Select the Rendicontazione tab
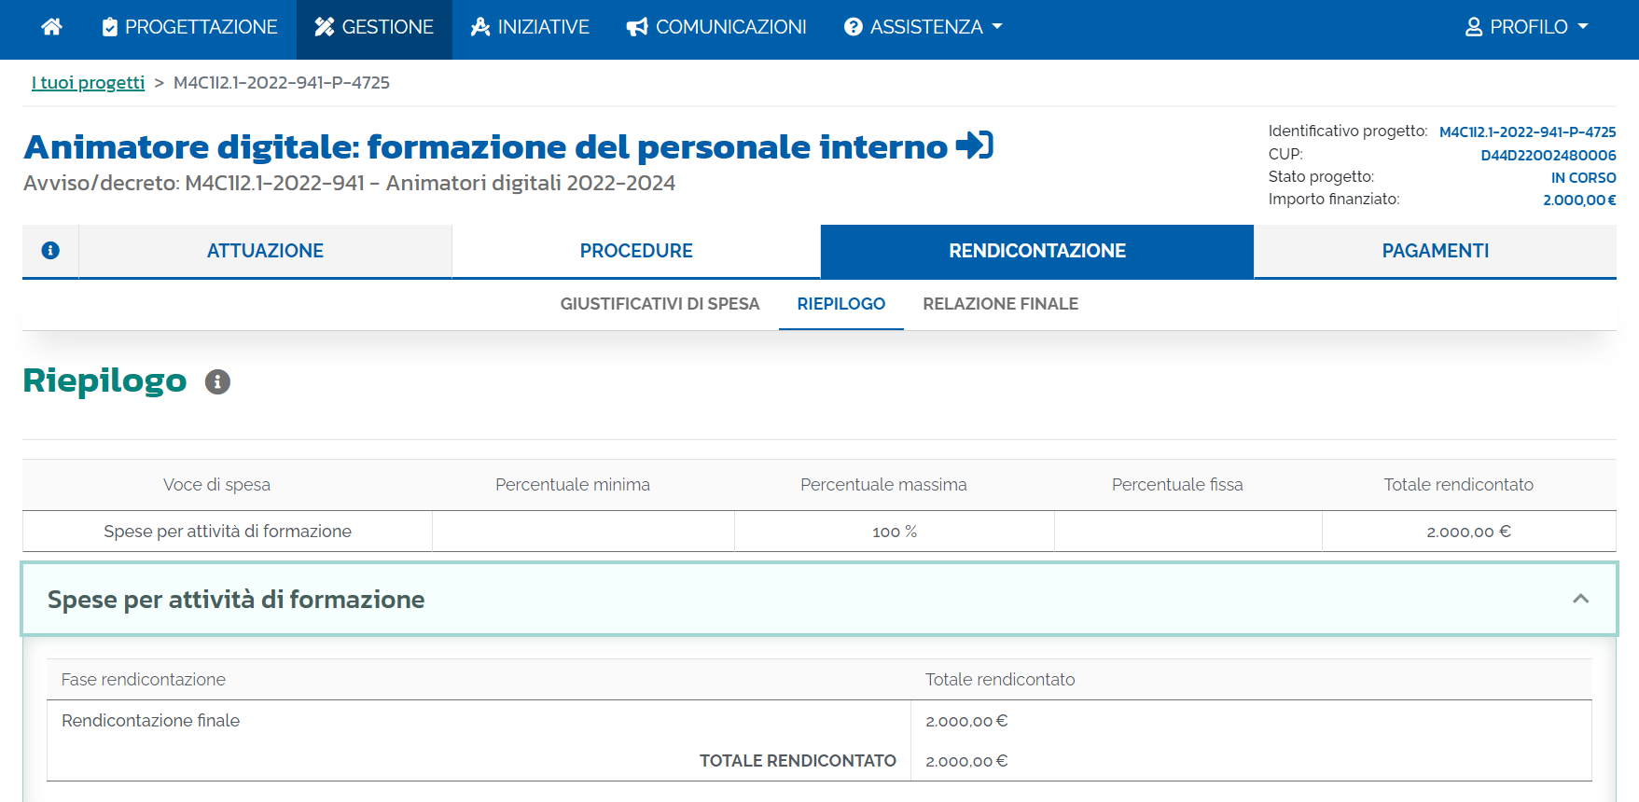The height and width of the screenshot is (802, 1639). [x=1036, y=251]
